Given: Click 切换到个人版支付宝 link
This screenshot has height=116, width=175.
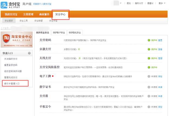Looking at the screenshot, I should tap(42, 4).
